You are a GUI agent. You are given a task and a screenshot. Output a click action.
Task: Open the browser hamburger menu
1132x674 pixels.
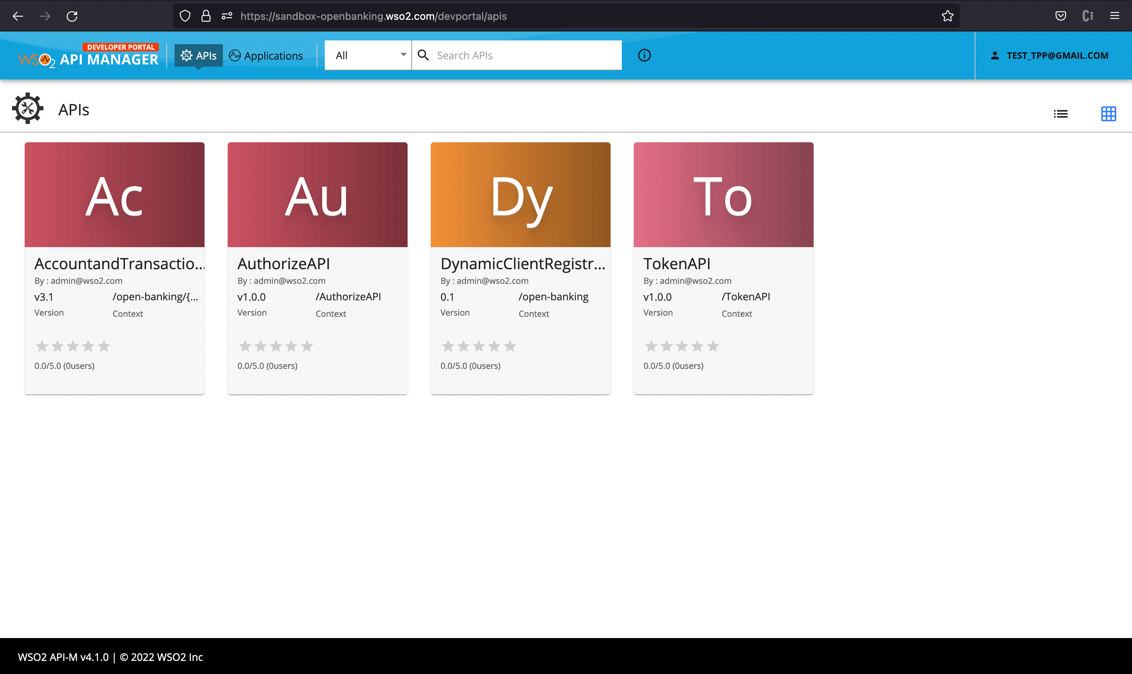pos(1116,15)
